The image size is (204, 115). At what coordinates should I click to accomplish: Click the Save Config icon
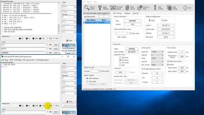click(x=155, y=8)
